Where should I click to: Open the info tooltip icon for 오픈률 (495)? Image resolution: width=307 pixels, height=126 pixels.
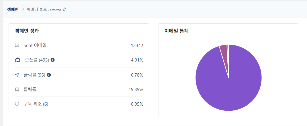point(53,60)
